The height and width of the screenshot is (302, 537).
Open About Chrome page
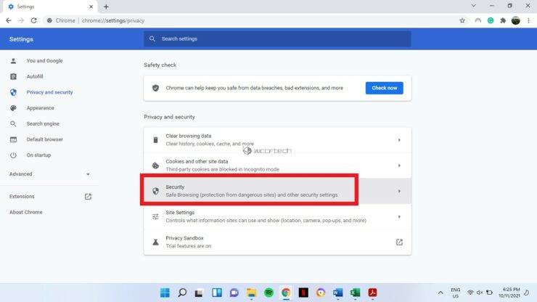(x=26, y=212)
